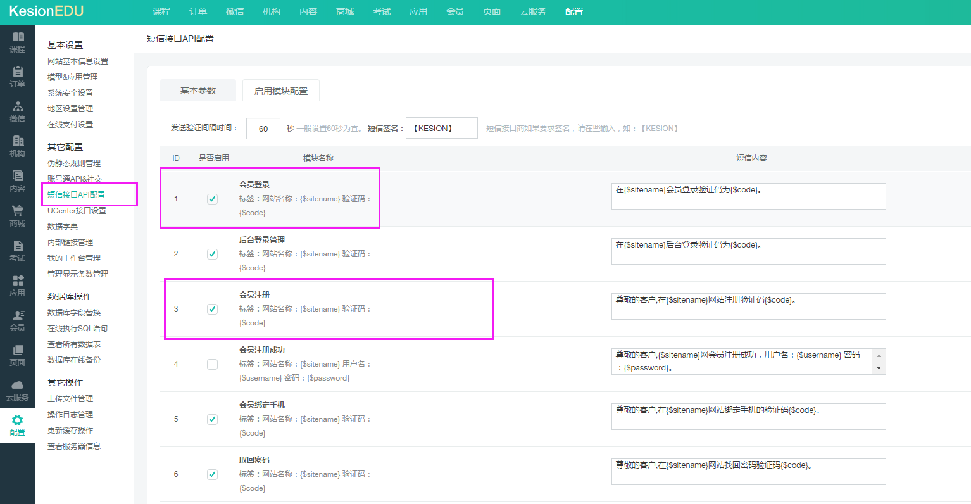Go to 数据库在线备份 in side menu
The height and width of the screenshot is (504, 971).
click(74, 360)
